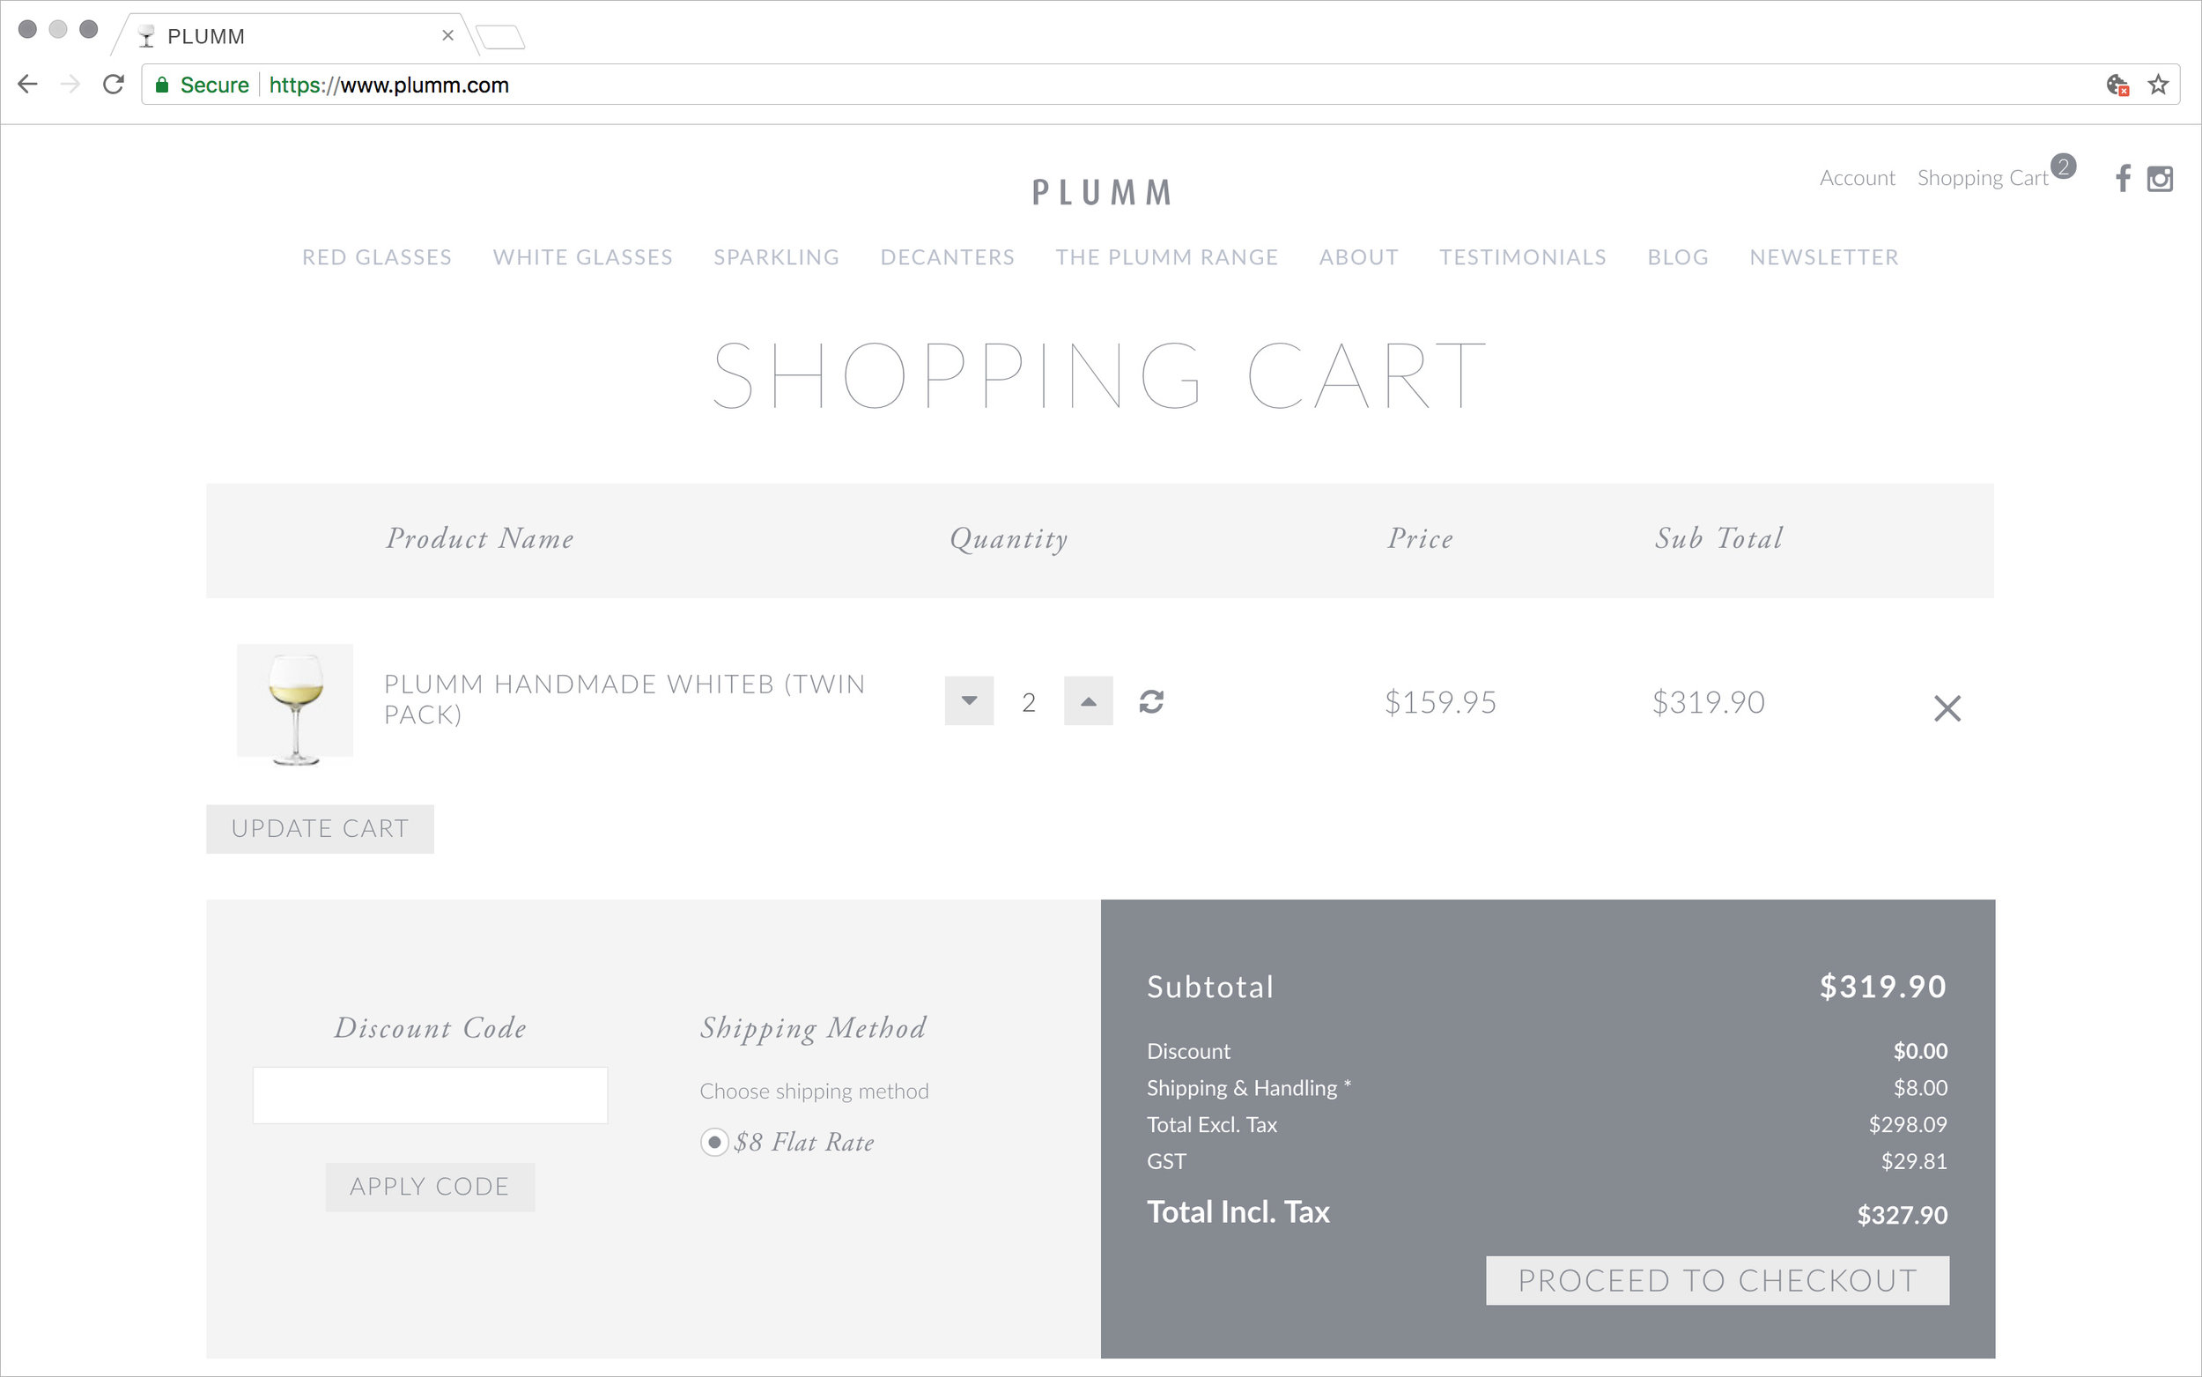The height and width of the screenshot is (1377, 2202).
Task: Open the Blog menu item
Action: 1678,257
